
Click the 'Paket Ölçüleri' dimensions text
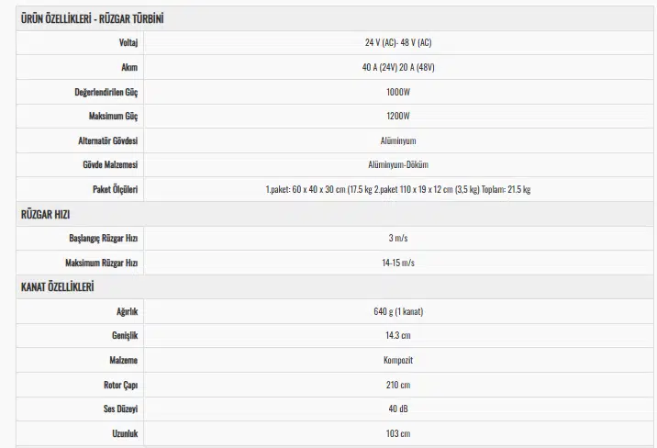(398, 190)
